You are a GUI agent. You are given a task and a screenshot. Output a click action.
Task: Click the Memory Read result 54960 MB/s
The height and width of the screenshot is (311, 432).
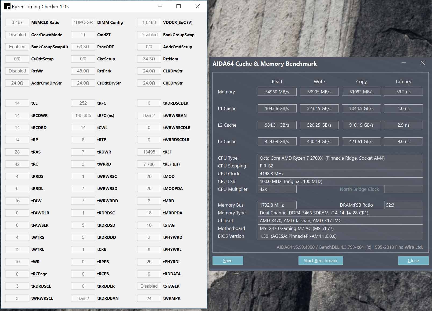tap(277, 92)
